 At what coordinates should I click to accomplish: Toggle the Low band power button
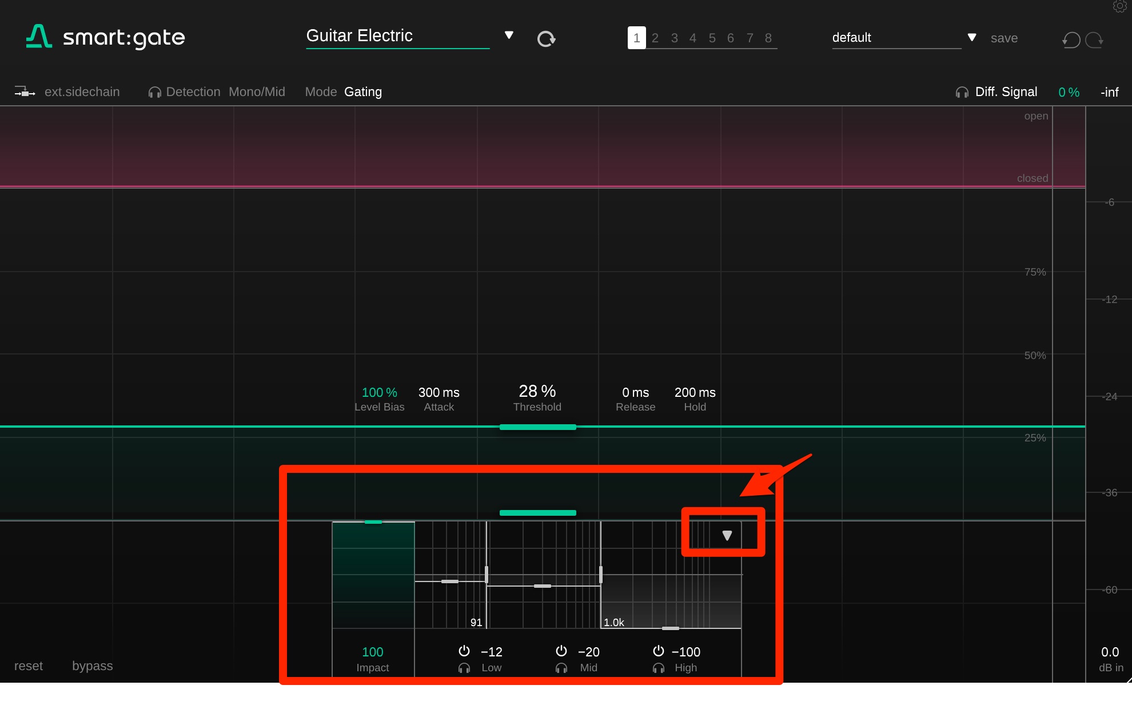tap(464, 651)
